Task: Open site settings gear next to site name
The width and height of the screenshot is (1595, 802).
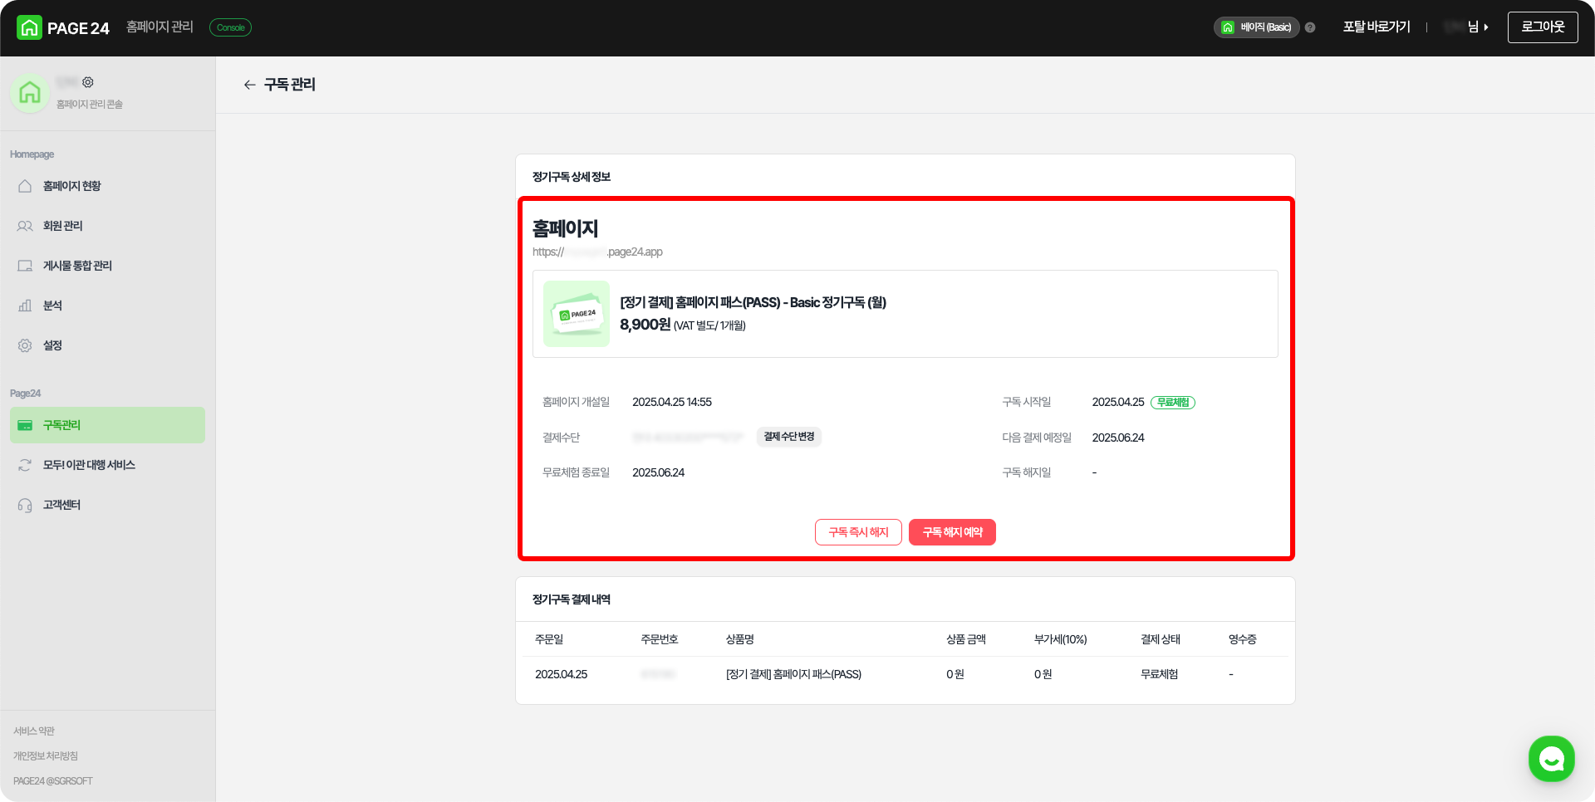Action: click(88, 82)
